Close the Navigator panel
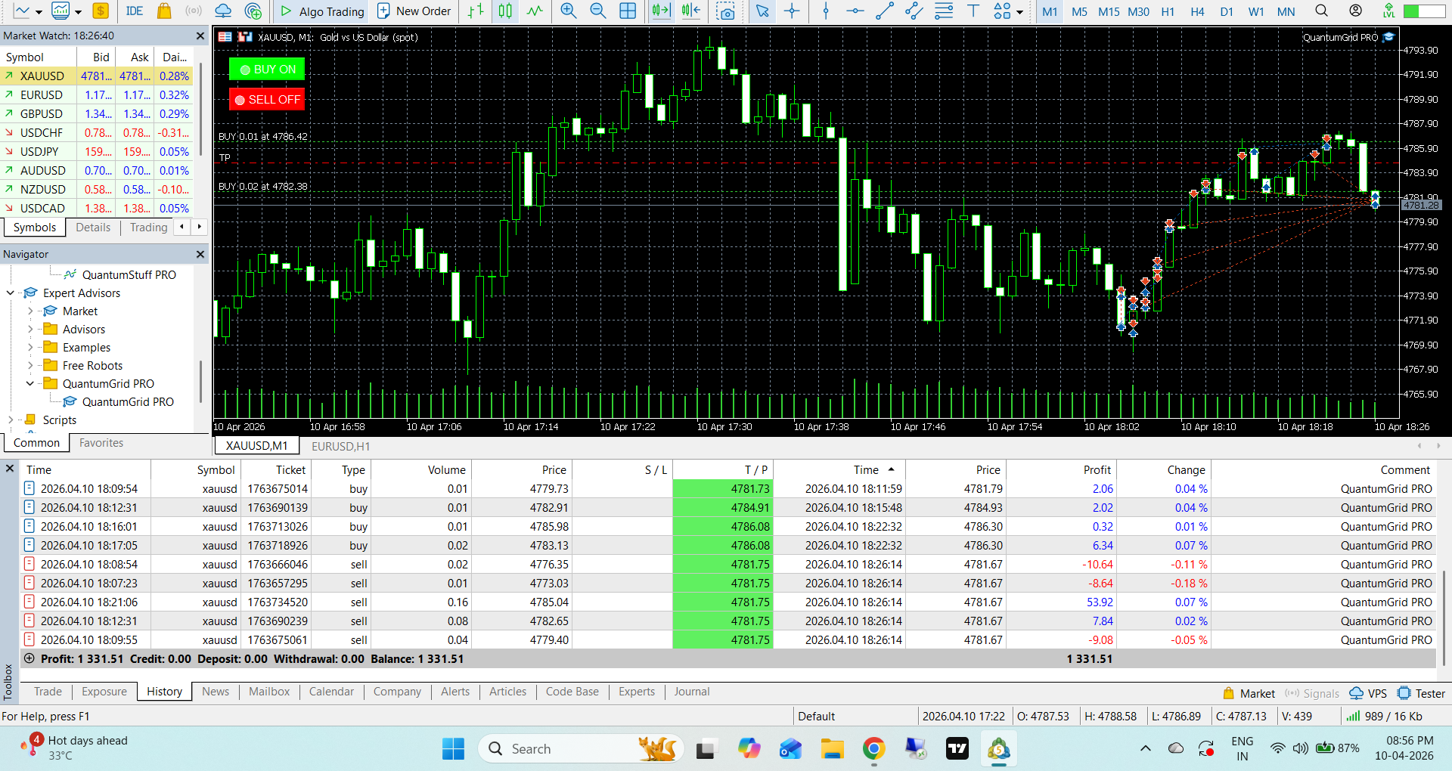 point(200,254)
